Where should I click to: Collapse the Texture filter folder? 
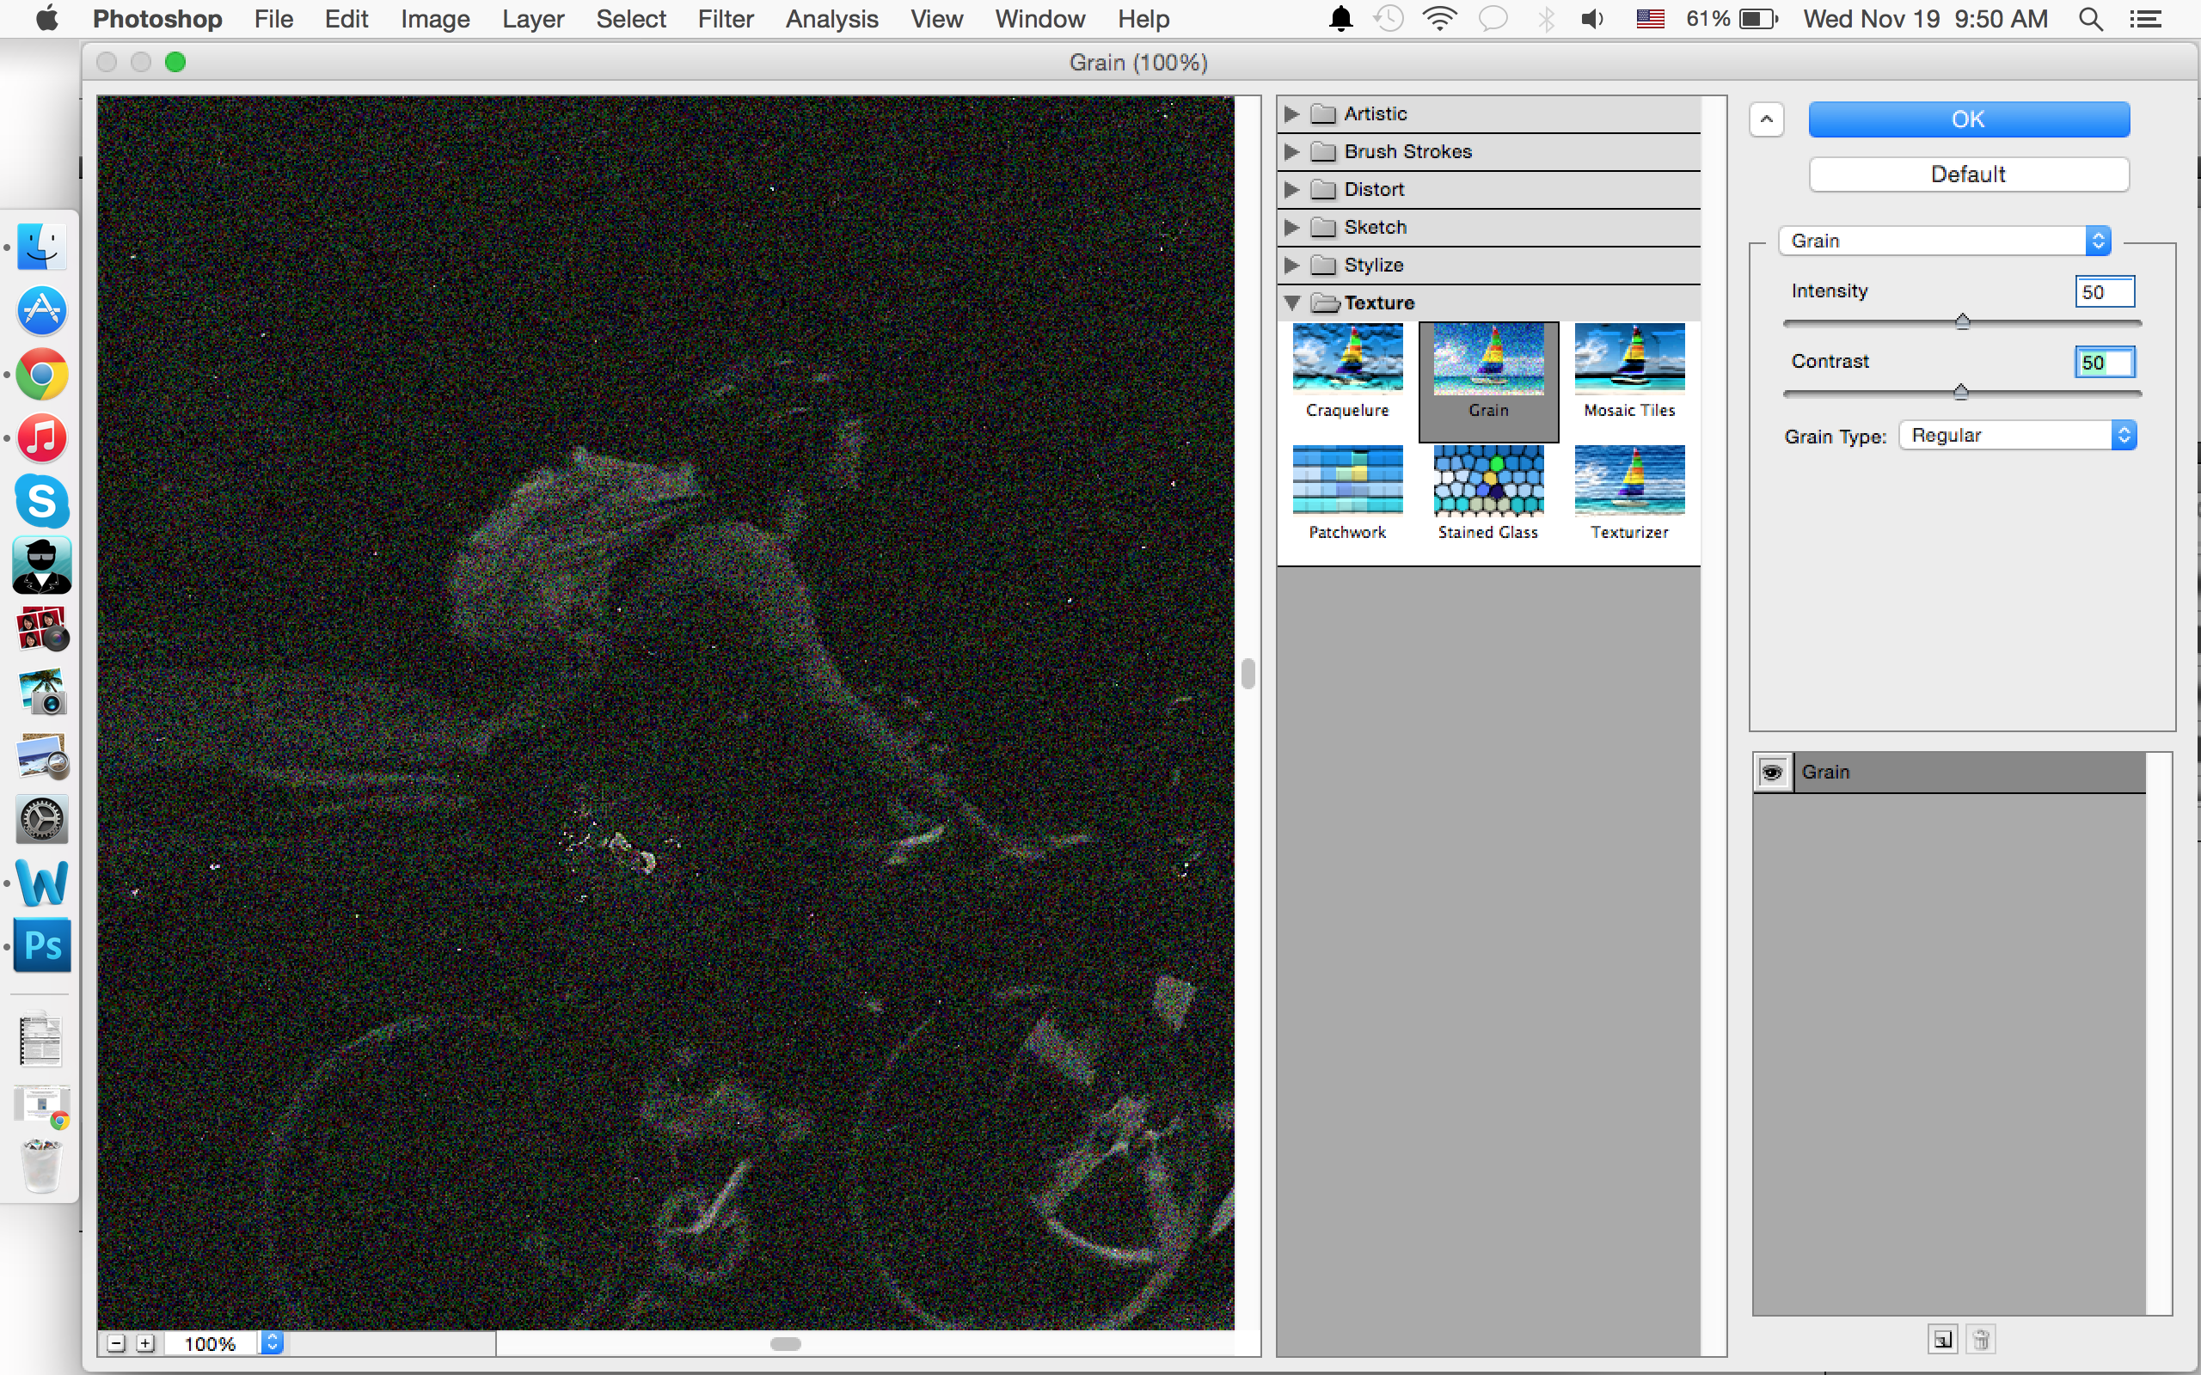pos(1291,302)
